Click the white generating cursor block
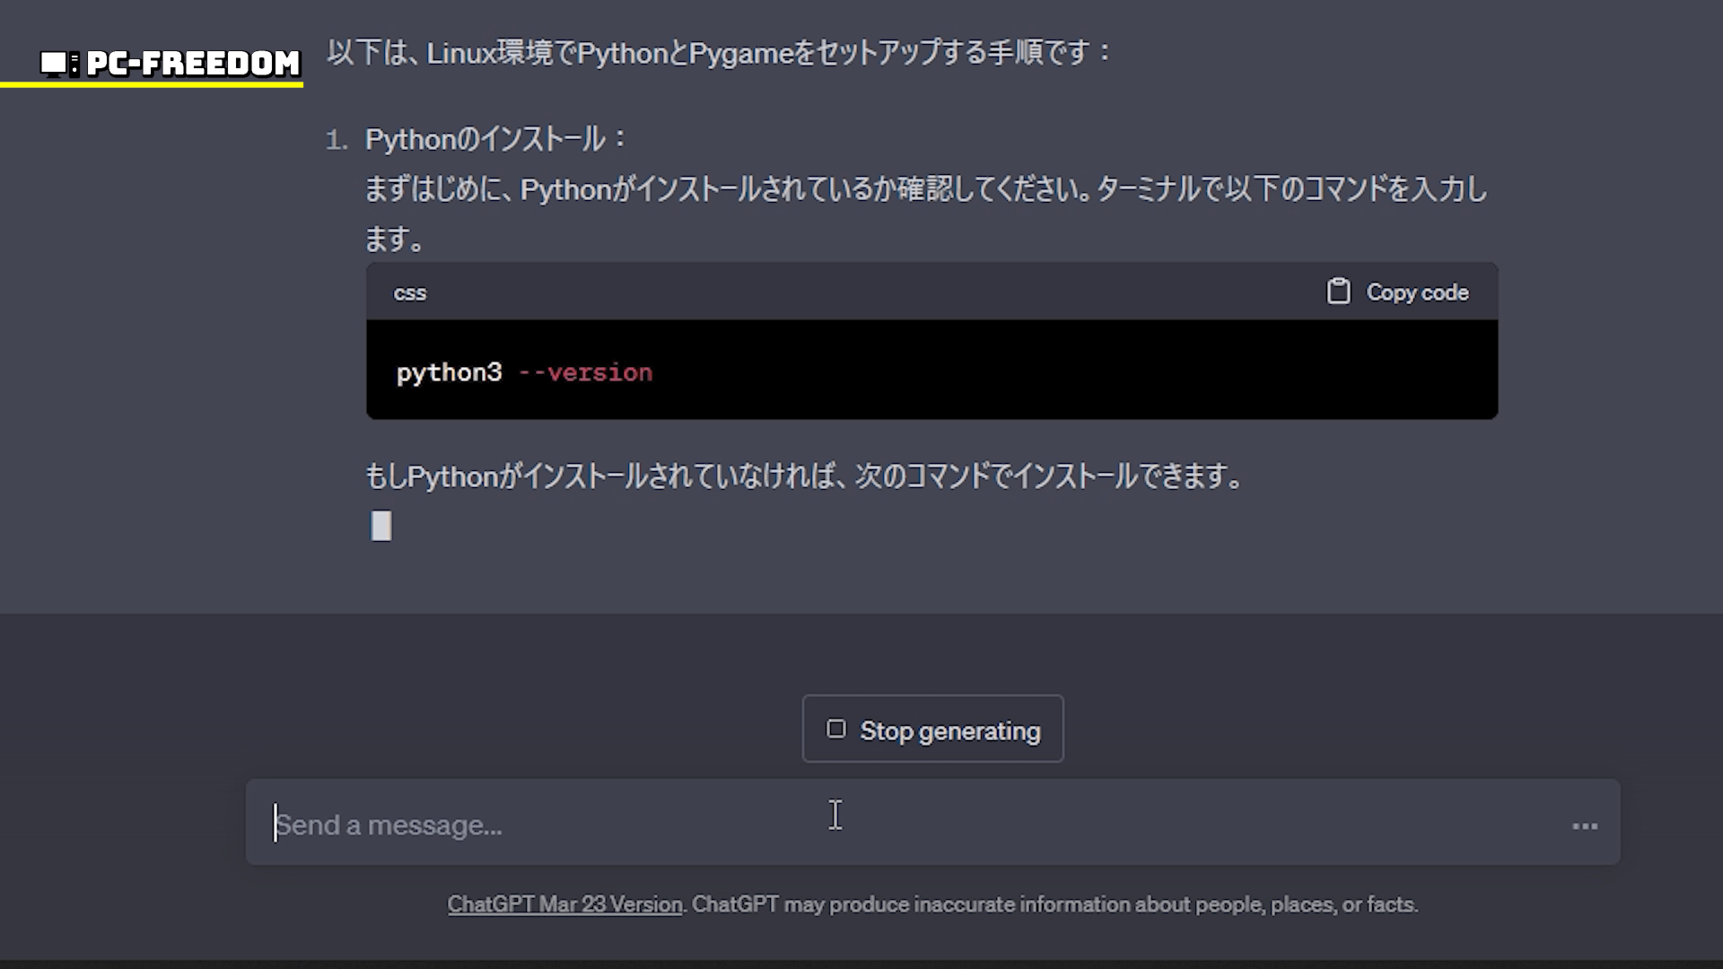Screen dimensions: 1723x969 click(381, 526)
